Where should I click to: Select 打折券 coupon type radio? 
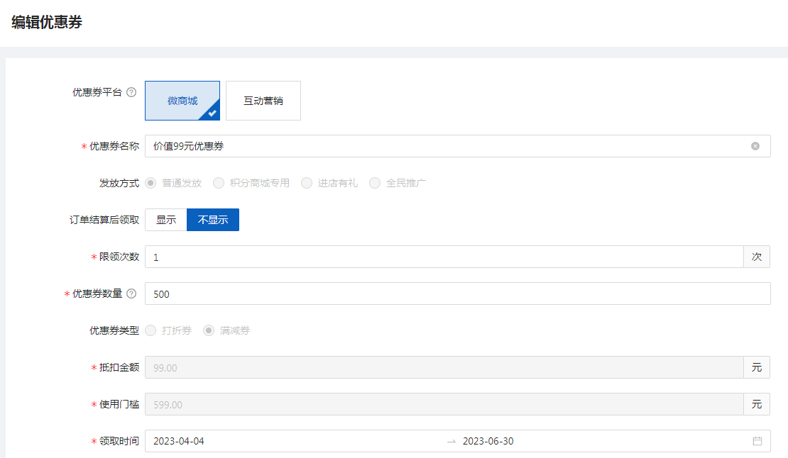click(151, 330)
